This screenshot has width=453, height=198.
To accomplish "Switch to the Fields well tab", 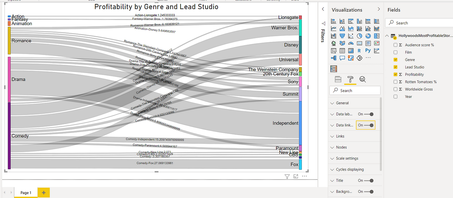I will point(338,79).
